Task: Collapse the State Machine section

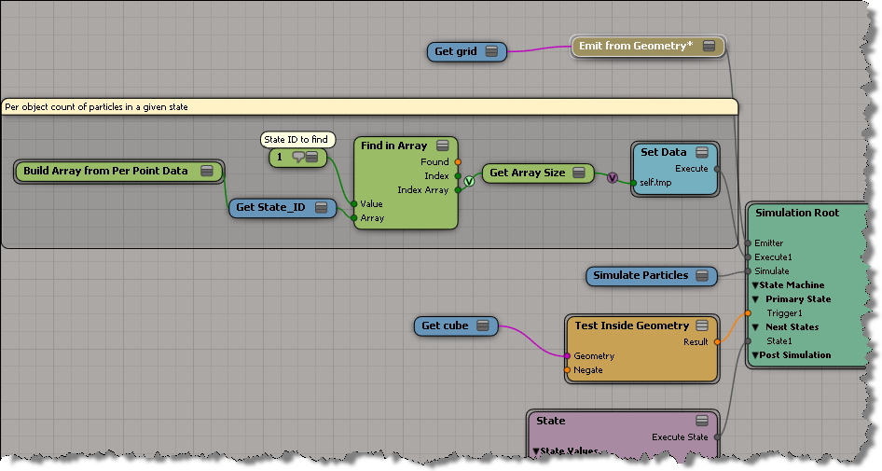Action: pyautogui.click(x=756, y=285)
